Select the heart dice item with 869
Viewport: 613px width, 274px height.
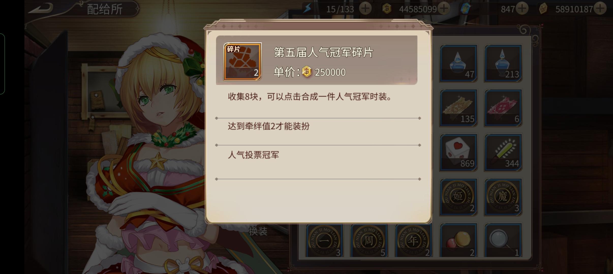pos(458,152)
